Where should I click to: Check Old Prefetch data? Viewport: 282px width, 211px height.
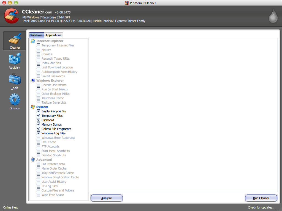pyautogui.click(x=38, y=164)
